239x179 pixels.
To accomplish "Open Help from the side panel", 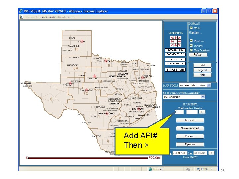I will (x=202, y=75).
